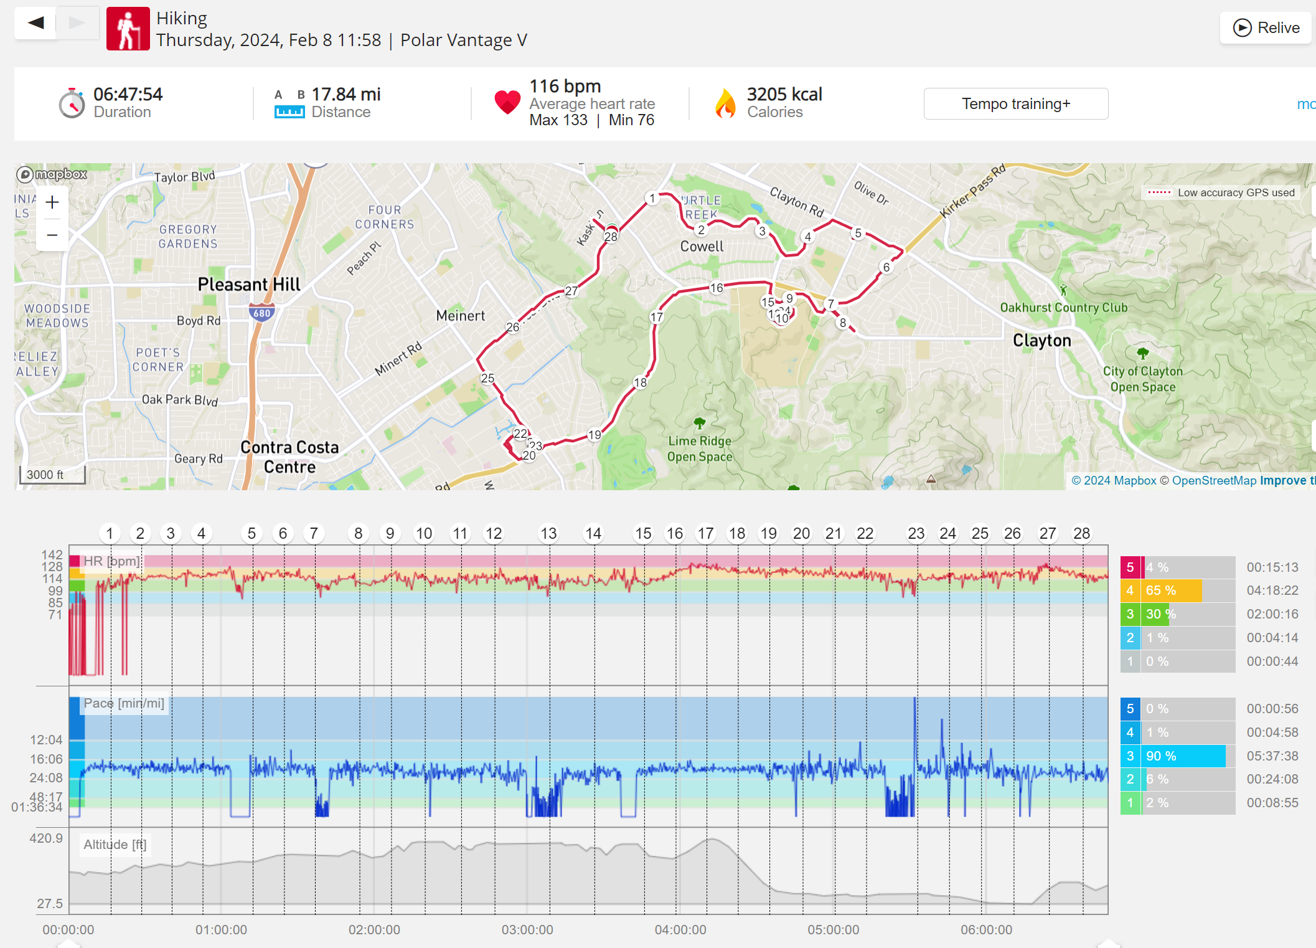
Task: Select lap 13 marker above graph
Action: coord(548,534)
